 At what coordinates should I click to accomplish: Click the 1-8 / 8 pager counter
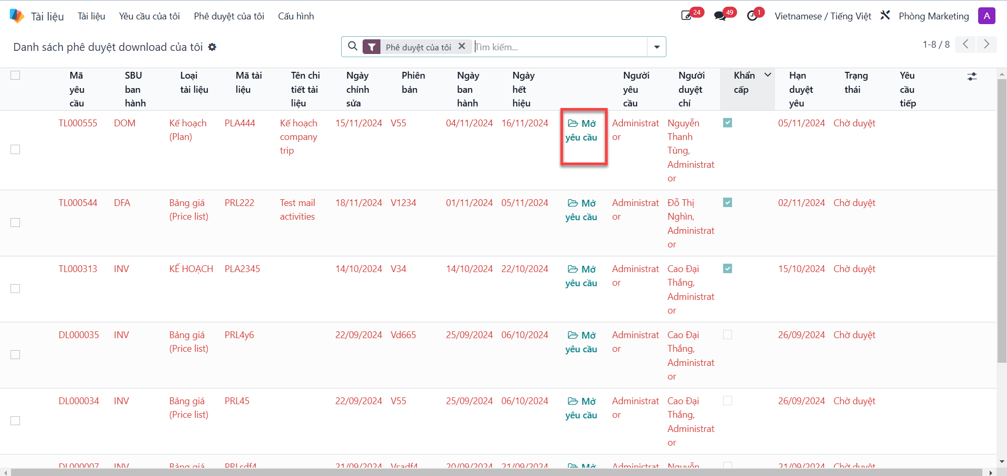936,45
